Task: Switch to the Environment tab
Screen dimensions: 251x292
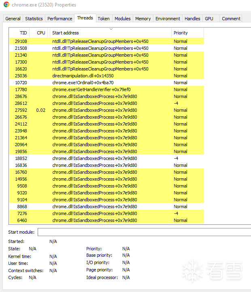Action: (x=168, y=19)
